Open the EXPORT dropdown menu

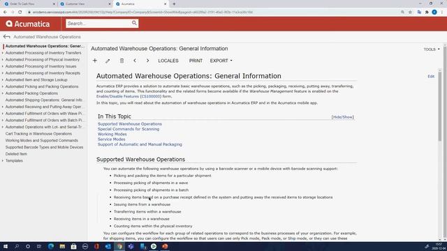point(221,61)
